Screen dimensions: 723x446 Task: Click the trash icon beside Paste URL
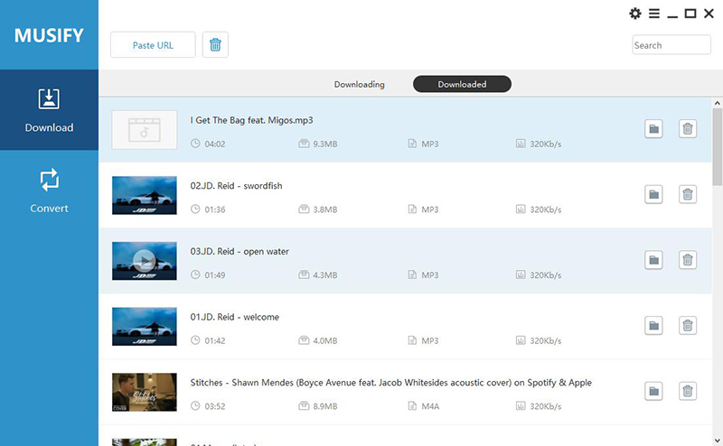click(x=215, y=45)
